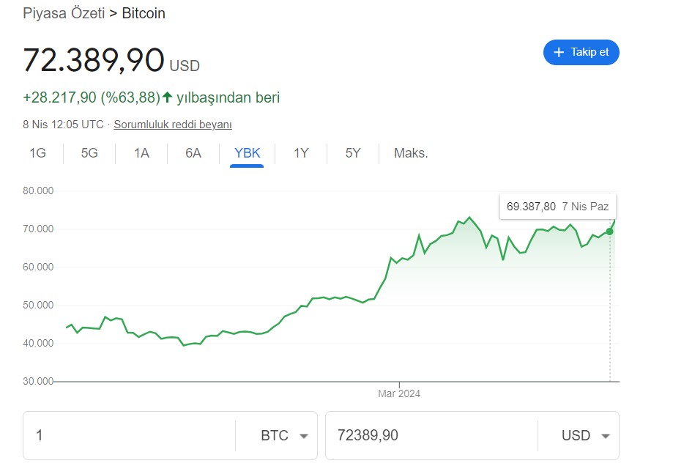Open the Sorumluluk reddi beyanı link
This screenshot has width=673, height=466.
173,125
